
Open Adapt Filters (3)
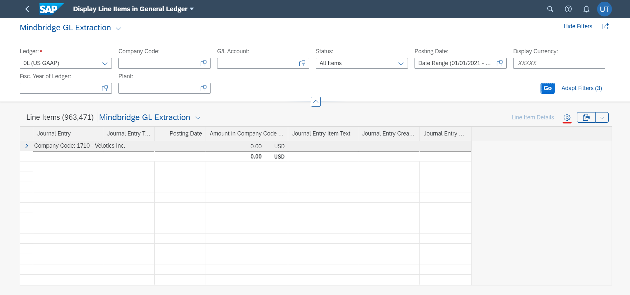(582, 88)
